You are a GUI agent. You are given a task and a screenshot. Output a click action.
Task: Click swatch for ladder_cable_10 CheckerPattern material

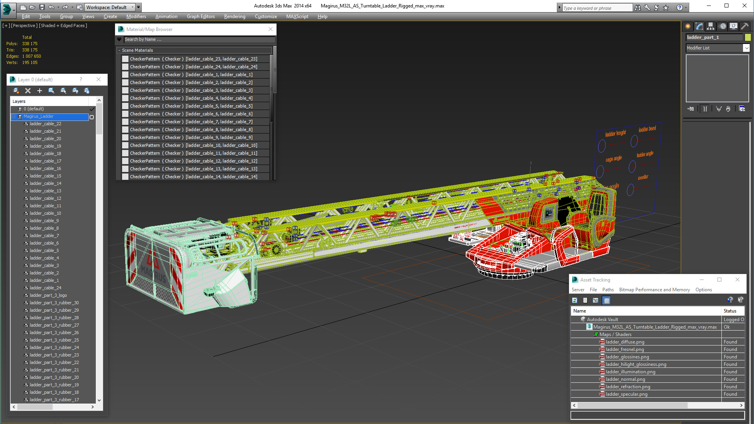[125, 145]
